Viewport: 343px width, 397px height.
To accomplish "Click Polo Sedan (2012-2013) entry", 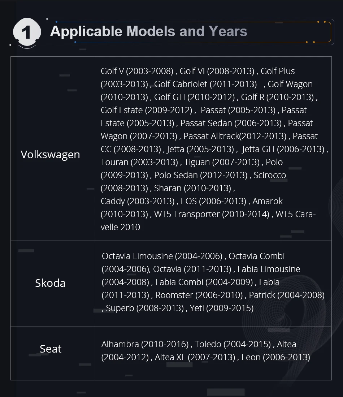I will click(201, 175).
